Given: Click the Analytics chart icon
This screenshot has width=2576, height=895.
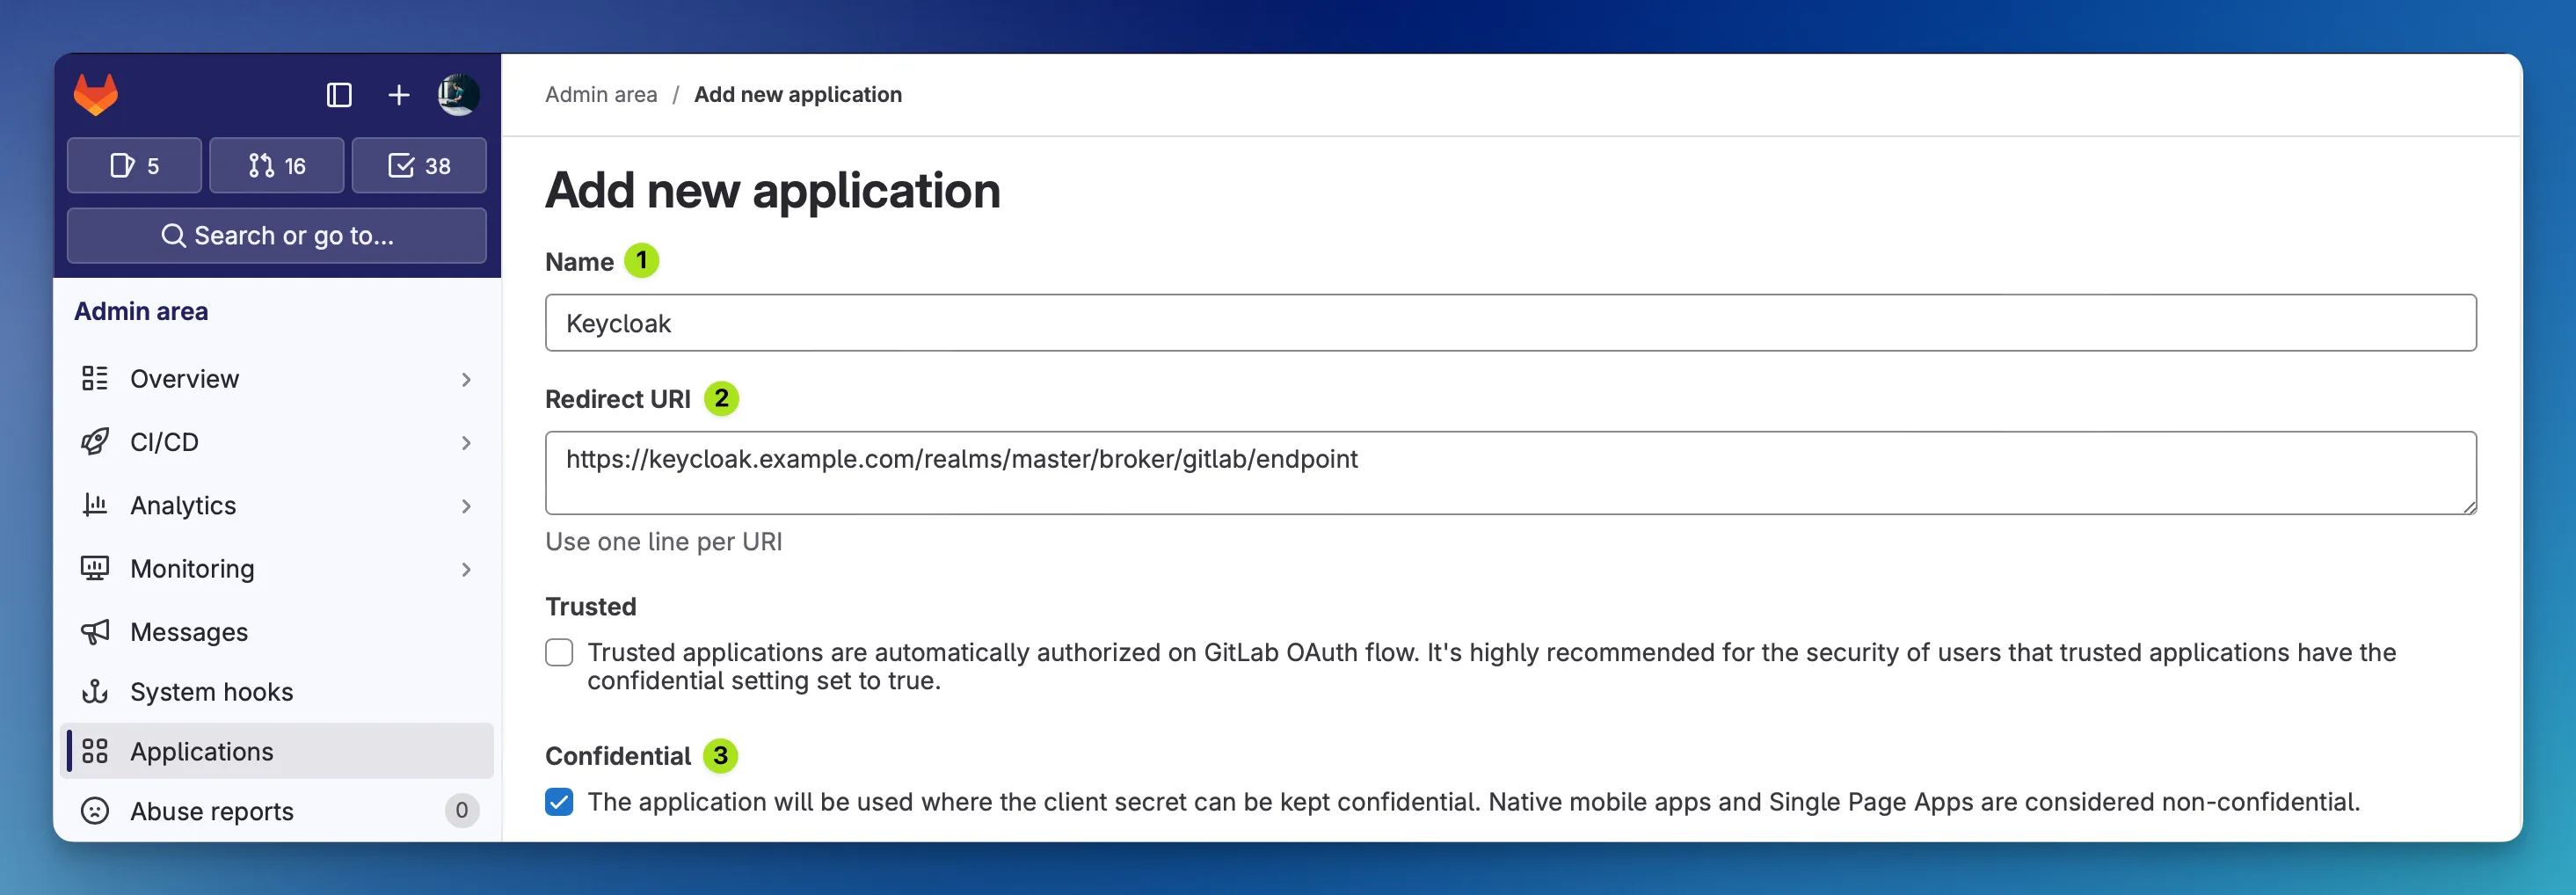Looking at the screenshot, I should tap(95, 504).
